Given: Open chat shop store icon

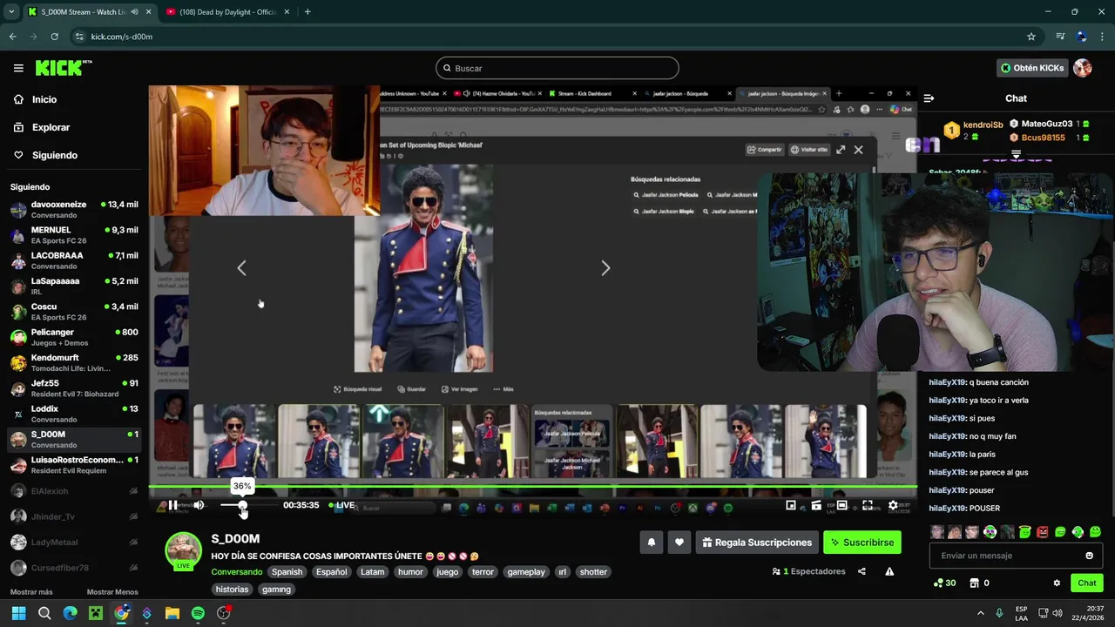Looking at the screenshot, I should [975, 583].
